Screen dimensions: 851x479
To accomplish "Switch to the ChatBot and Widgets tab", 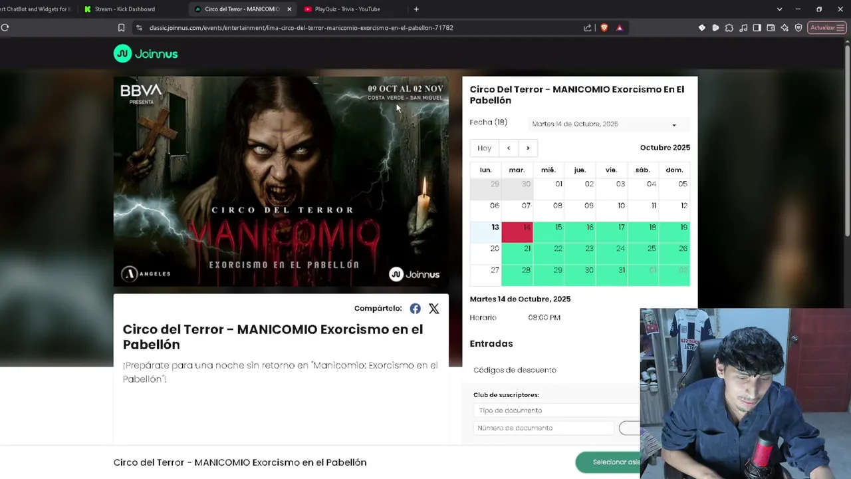I will coord(37,9).
